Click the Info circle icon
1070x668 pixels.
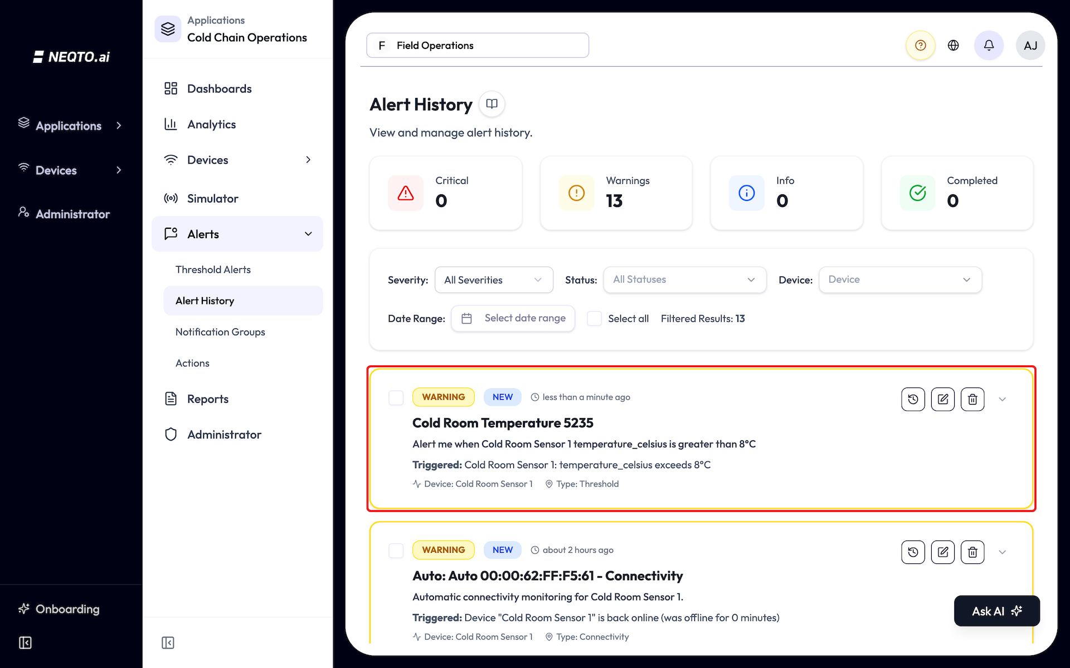[x=747, y=193]
